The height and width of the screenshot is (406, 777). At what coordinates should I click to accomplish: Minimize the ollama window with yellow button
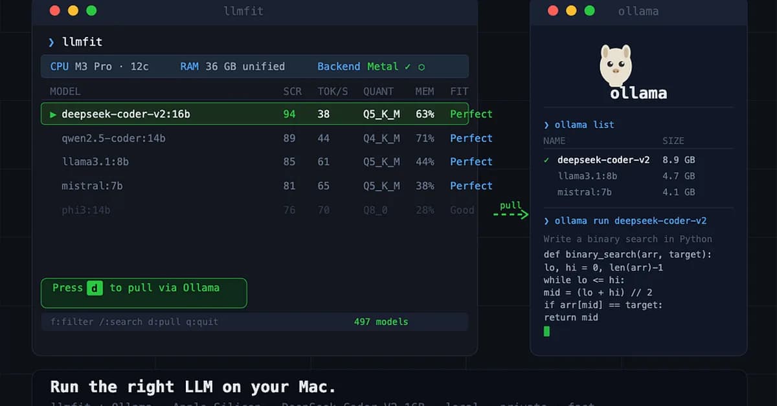pos(571,10)
